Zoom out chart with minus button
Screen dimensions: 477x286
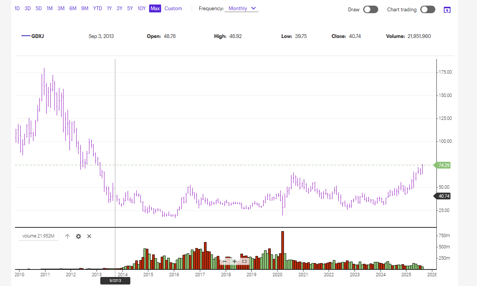click(x=225, y=261)
